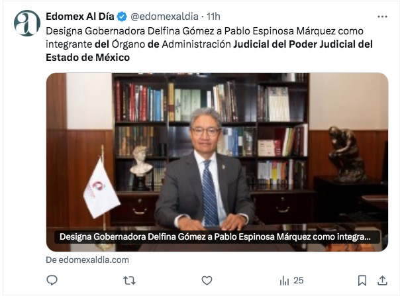Click the reply speech bubble icon
Screen dimensions: 400x296
click(52, 280)
